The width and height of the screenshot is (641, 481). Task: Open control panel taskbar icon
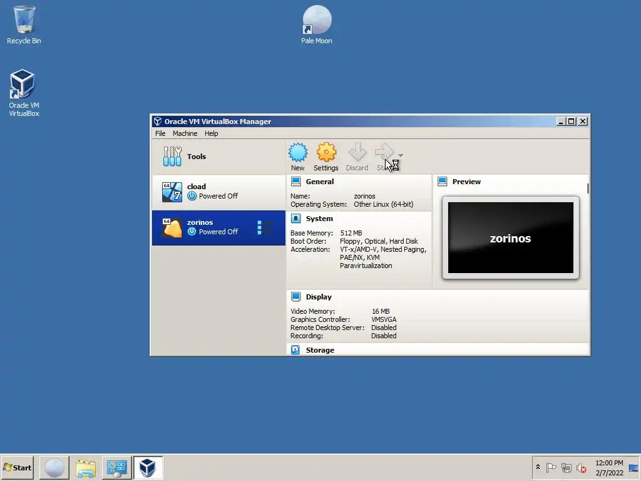(x=117, y=467)
